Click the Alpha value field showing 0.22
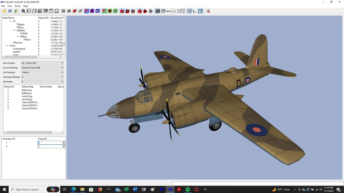Screen dimensions: 344x193 tap(174, 11)
